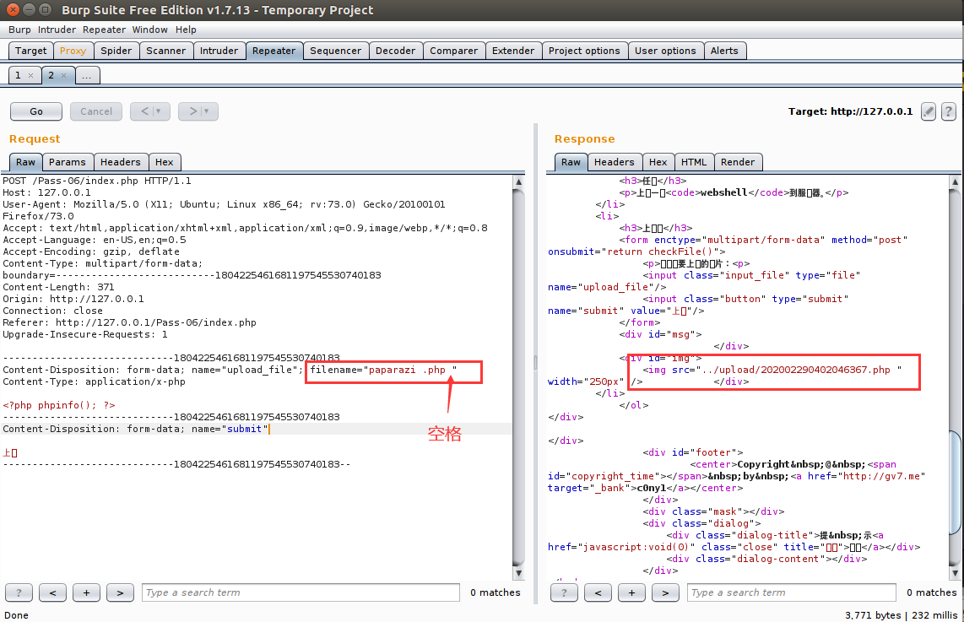The image size is (964, 622).
Task: Click the Cancel button
Action: click(96, 111)
